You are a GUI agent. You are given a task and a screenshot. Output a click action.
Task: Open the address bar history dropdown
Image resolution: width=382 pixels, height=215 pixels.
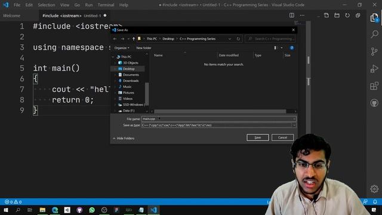click(x=229, y=39)
